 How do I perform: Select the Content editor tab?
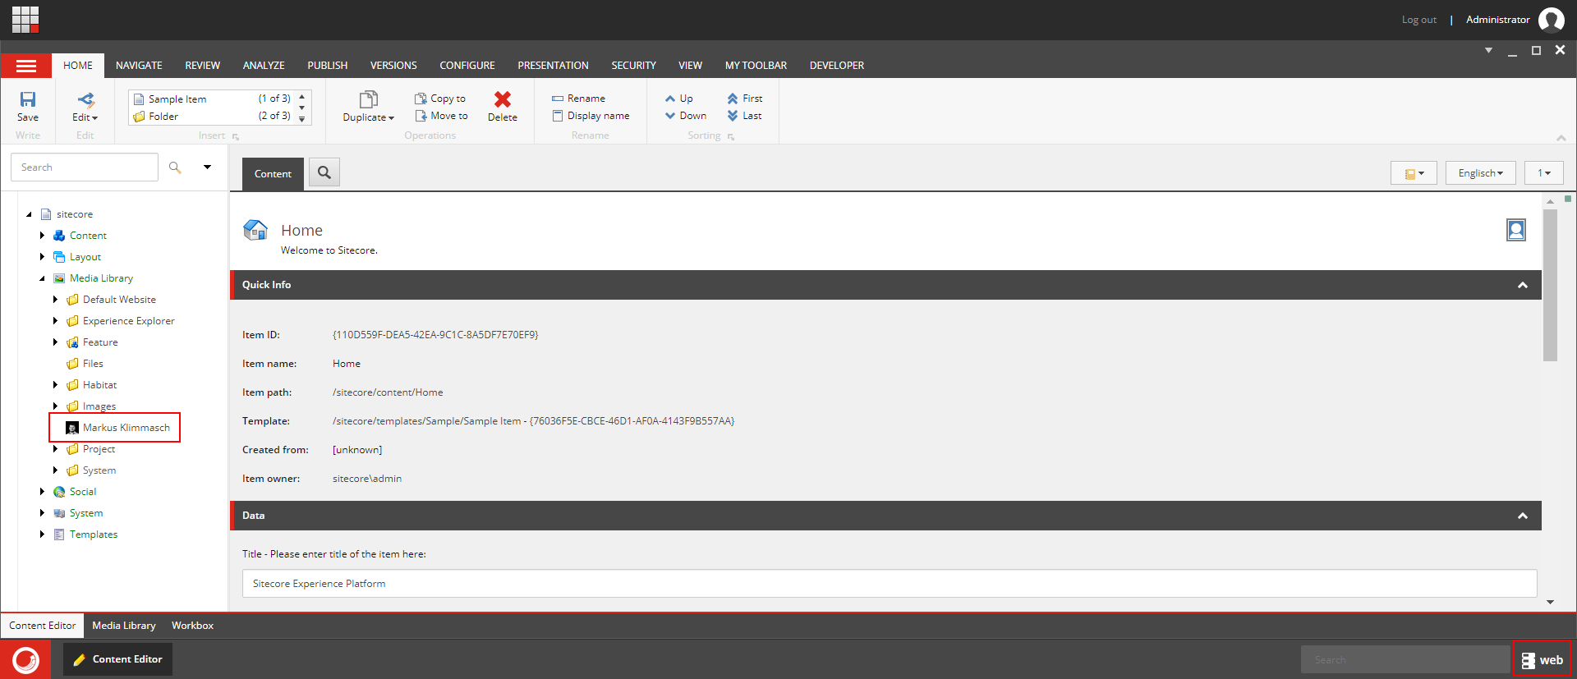tap(273, 174)
